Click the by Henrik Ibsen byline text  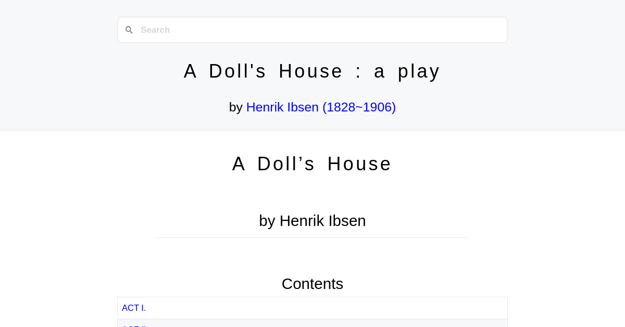pyautogui.click(x=312, y=220)
